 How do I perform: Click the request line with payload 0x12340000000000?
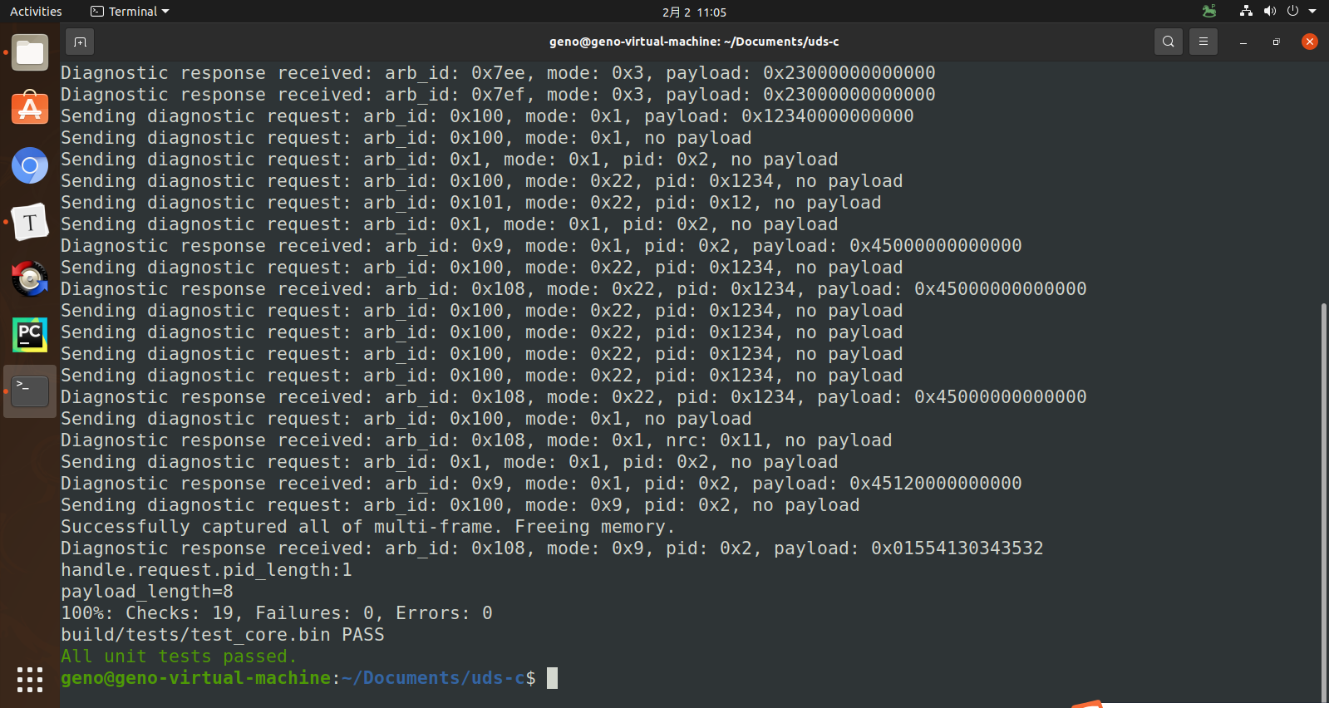point(487,116)
